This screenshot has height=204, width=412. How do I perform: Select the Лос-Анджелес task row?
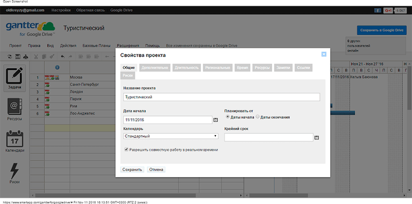82,114
